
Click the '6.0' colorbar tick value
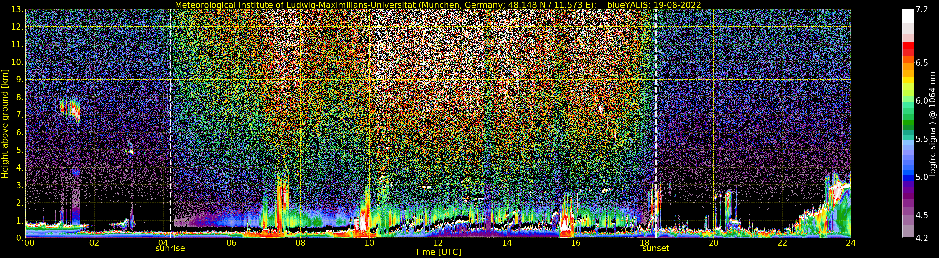pos(921,101)
